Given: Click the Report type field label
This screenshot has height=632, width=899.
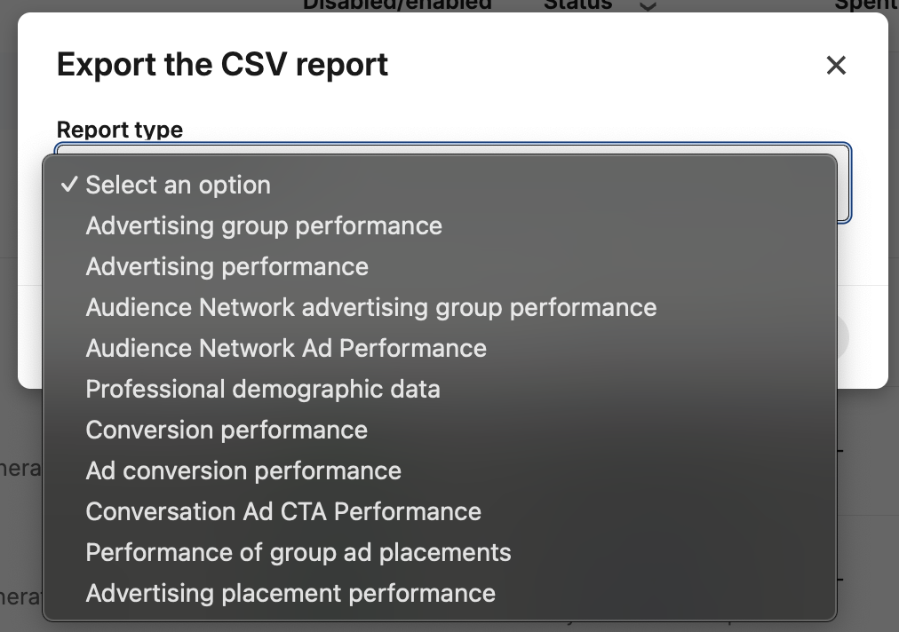Looking at the screenshot, I should [119, 130].
